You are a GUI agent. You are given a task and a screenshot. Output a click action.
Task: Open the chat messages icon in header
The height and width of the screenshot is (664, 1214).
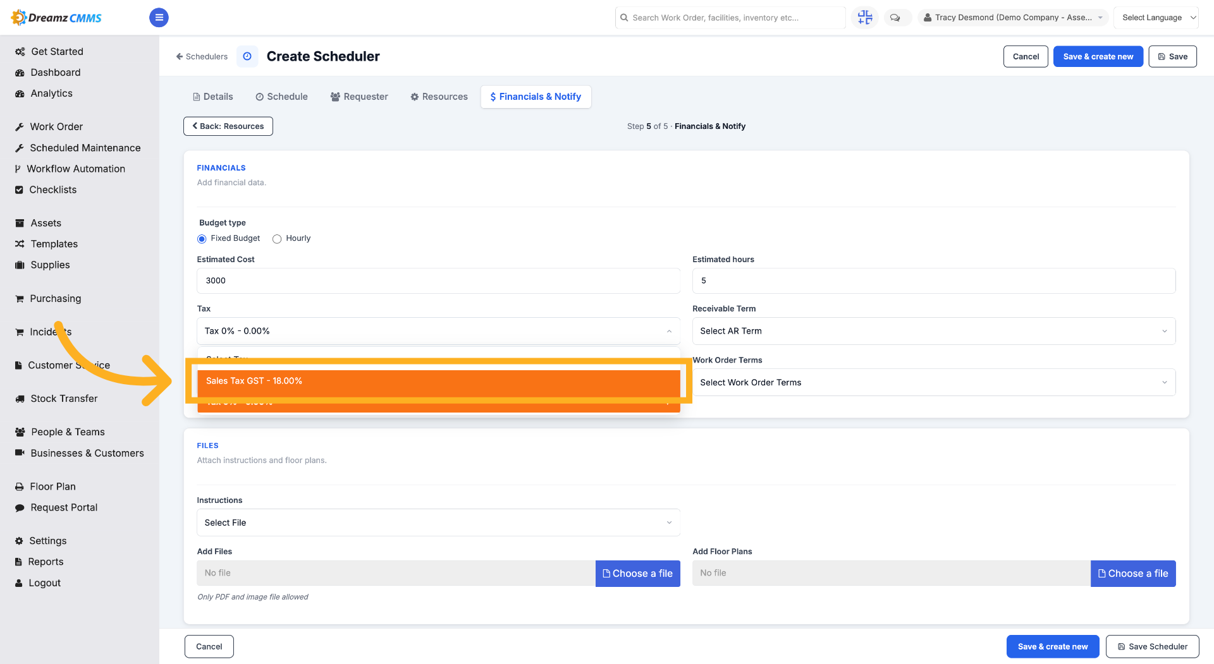pyautogui.click(x=895, y=18)
